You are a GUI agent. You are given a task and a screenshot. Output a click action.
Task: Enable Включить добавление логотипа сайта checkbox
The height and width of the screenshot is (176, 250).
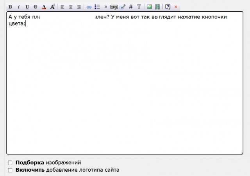click(x=10, y=170)
